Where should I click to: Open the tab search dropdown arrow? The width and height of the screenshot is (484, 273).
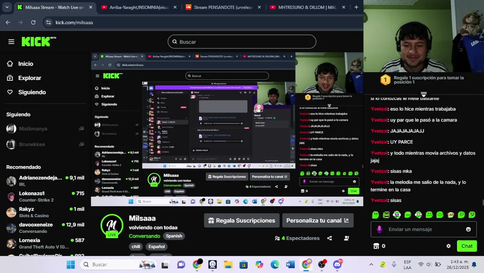point(7,7)
